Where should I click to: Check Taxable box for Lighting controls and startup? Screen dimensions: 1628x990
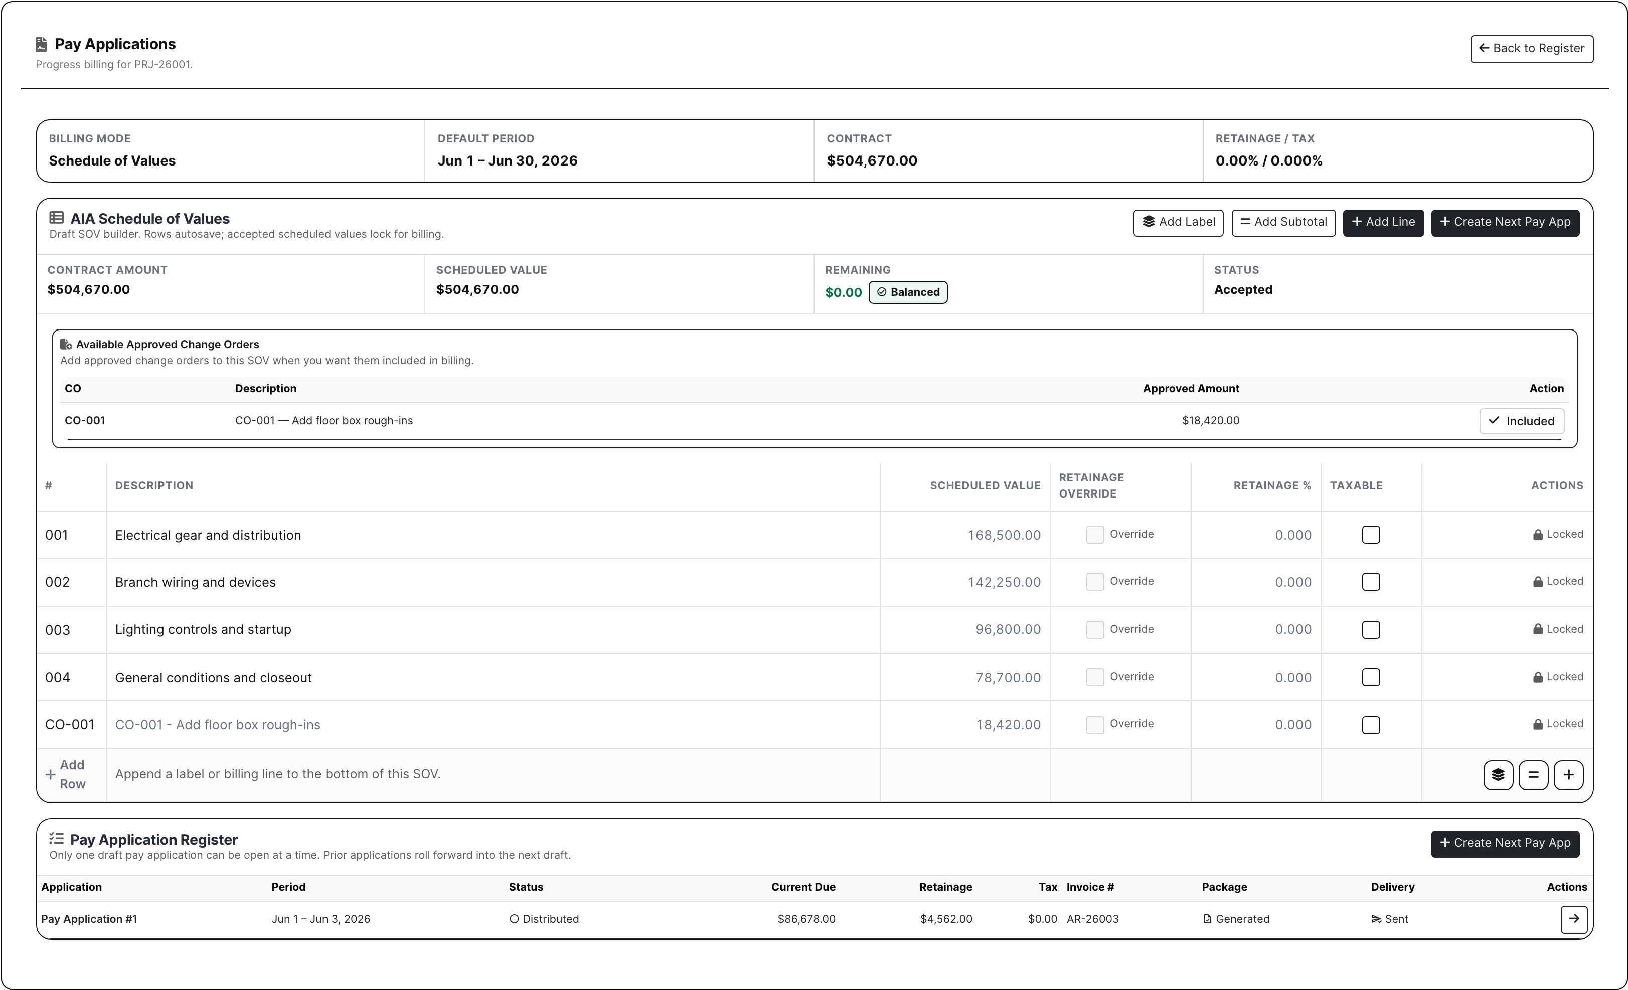tap(1371, 630)
